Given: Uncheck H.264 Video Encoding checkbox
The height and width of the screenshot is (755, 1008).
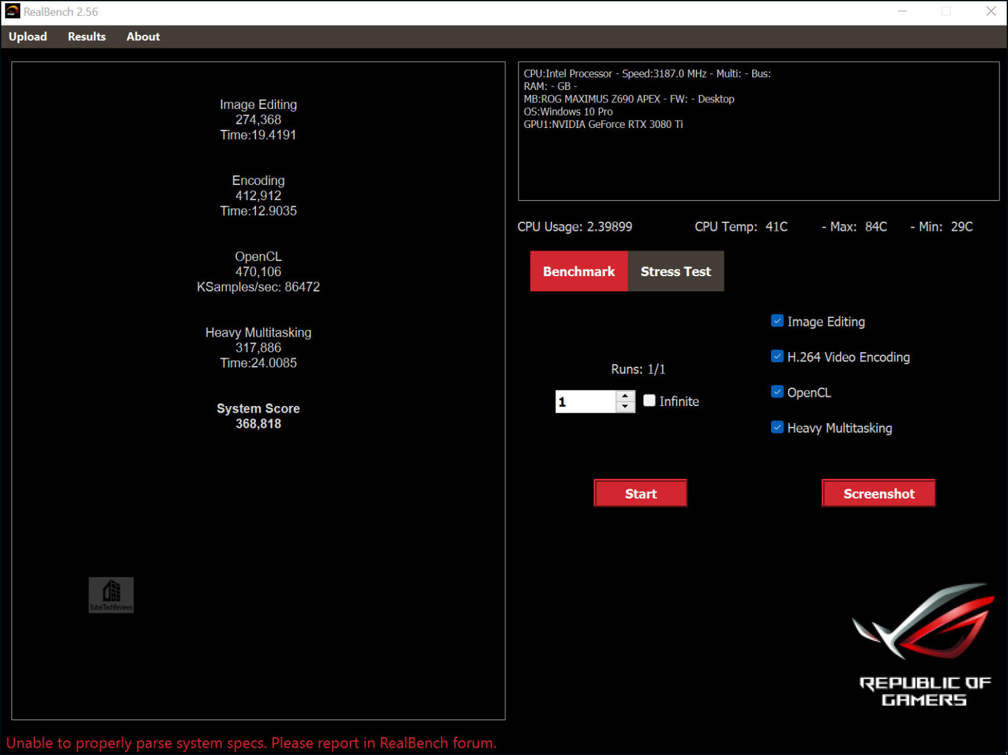Looking at the screenshot, I should pyautogui.click(x=778, y=356).
